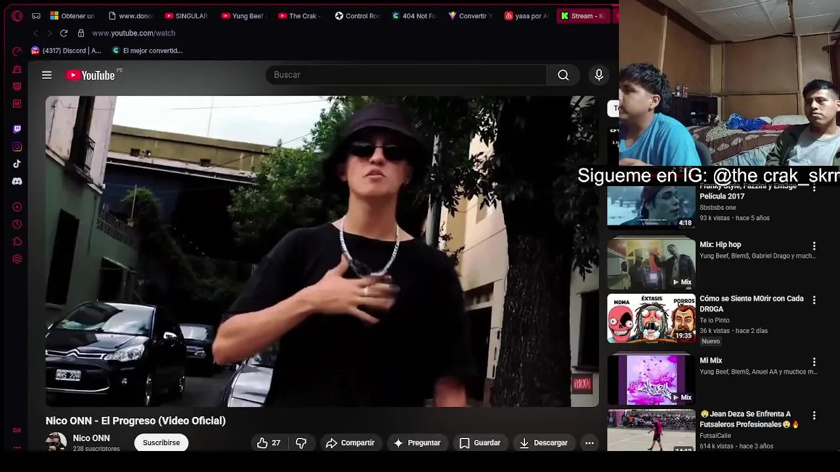This screenshot has height=472, width=840.
Task: Open options for Cómo se Siente video
Action: [x=814, y=300]
